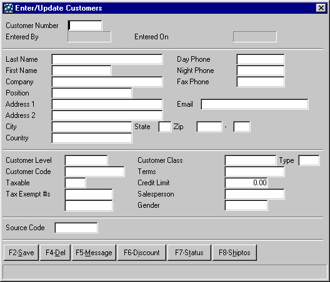
Task: Click the Company text field
Action: point(107,82)
